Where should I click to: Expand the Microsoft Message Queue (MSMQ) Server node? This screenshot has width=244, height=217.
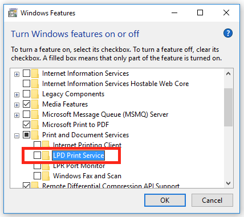coord(17,115)
